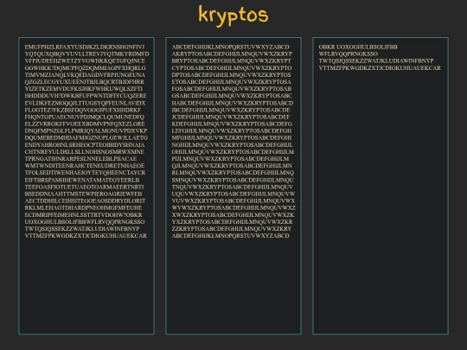Click middle panel row starting 'RLMNQUVWXZKR'
Screen dimensions: 467x350
pos(233,173)
